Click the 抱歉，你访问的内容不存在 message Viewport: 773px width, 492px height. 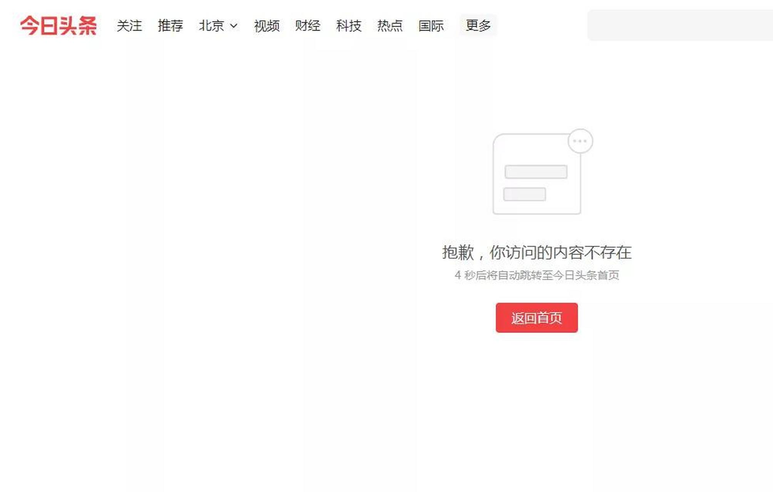tap(537, 253)
